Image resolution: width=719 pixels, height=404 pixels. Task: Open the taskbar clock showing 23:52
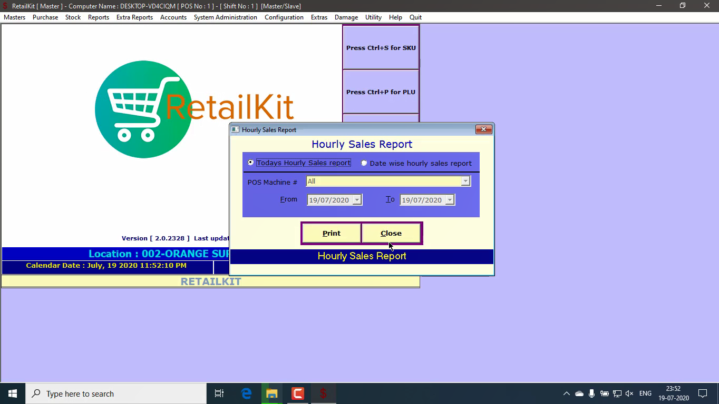tap(674, 393)
